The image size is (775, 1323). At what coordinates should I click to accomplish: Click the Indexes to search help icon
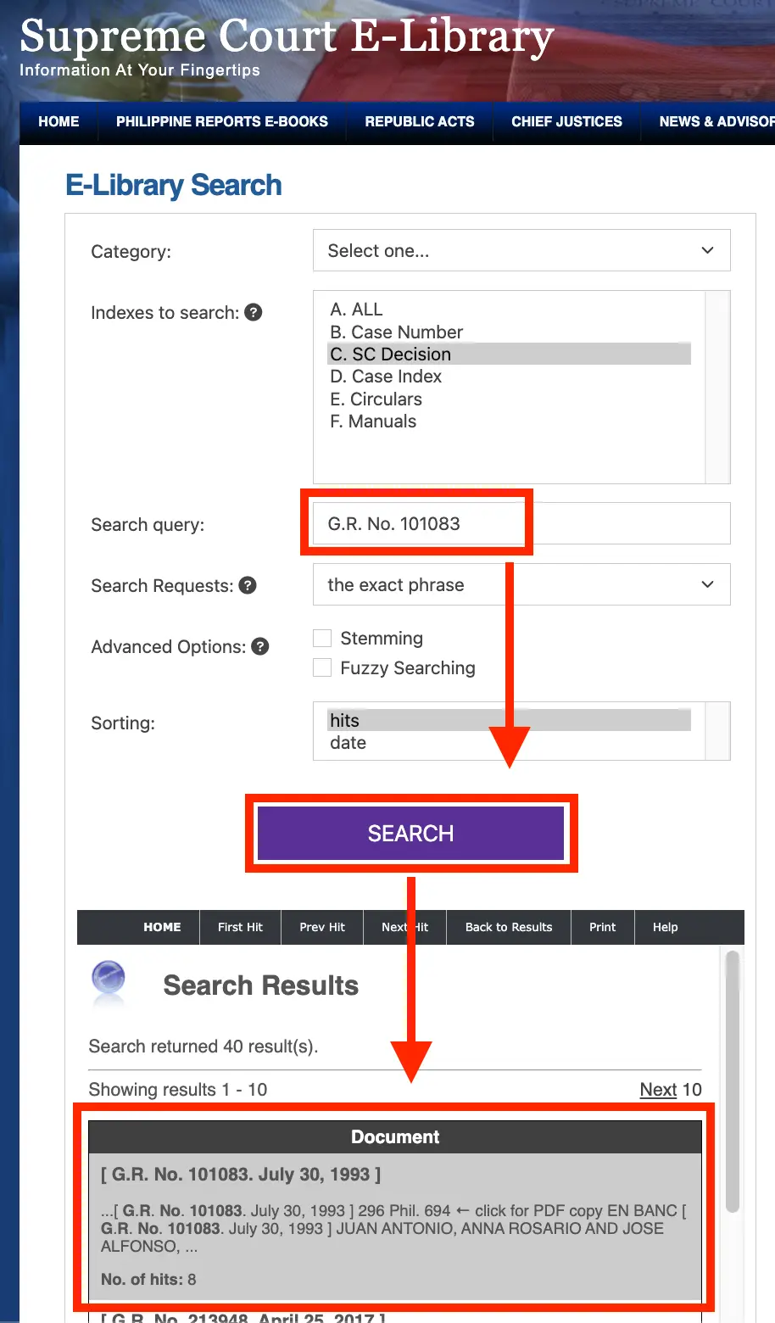(253, 312)
